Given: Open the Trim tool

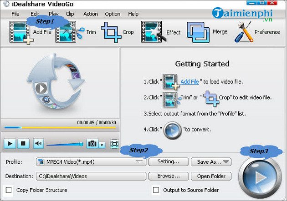Looking at the screenshot, I should point(69,32).
